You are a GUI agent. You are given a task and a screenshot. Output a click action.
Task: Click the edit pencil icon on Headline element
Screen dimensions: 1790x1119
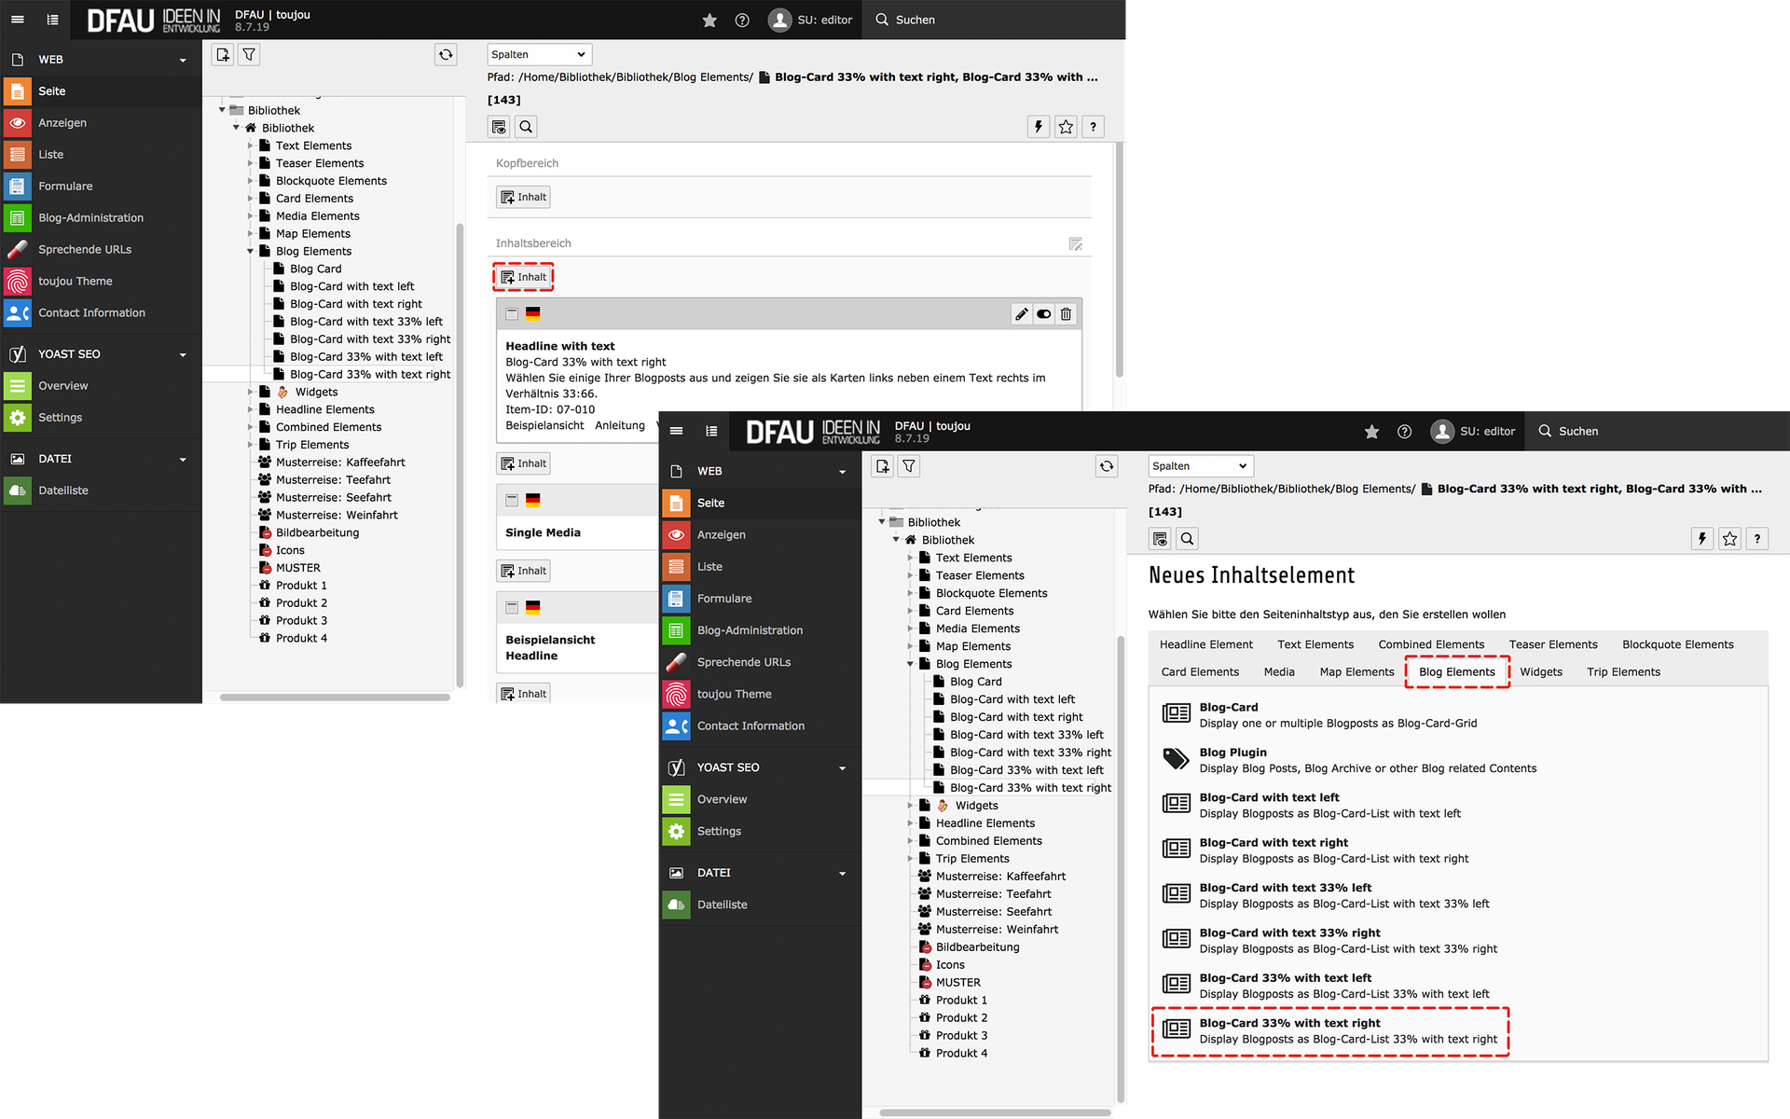pos(1022,314)
